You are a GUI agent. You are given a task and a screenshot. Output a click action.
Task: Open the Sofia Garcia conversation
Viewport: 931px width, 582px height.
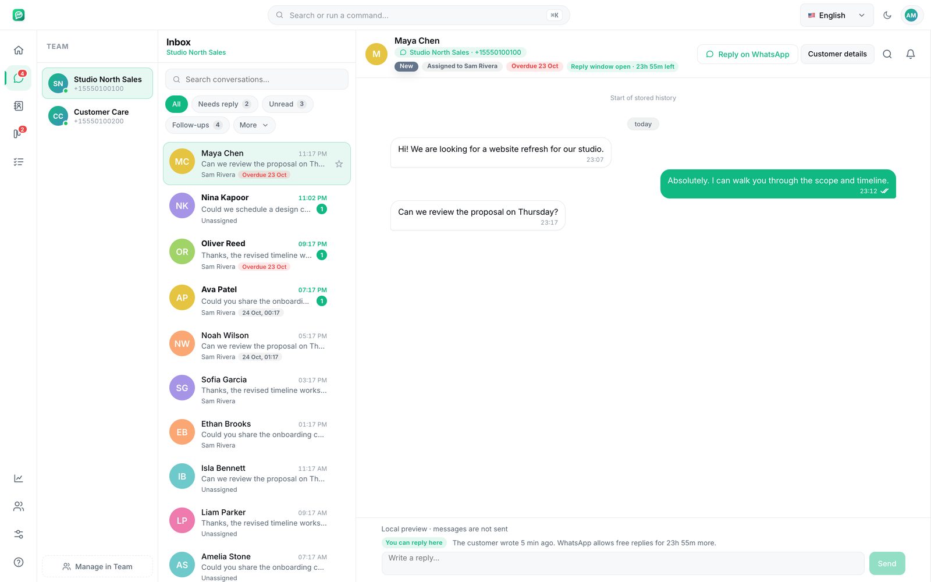coord(257,390)
